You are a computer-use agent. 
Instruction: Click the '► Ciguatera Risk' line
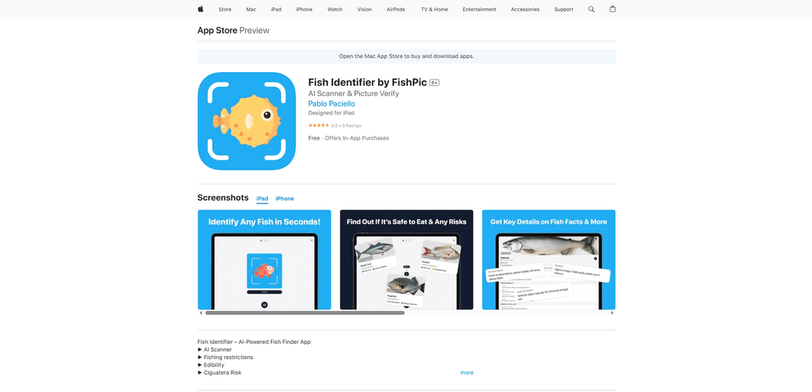[x=219, y=373]
